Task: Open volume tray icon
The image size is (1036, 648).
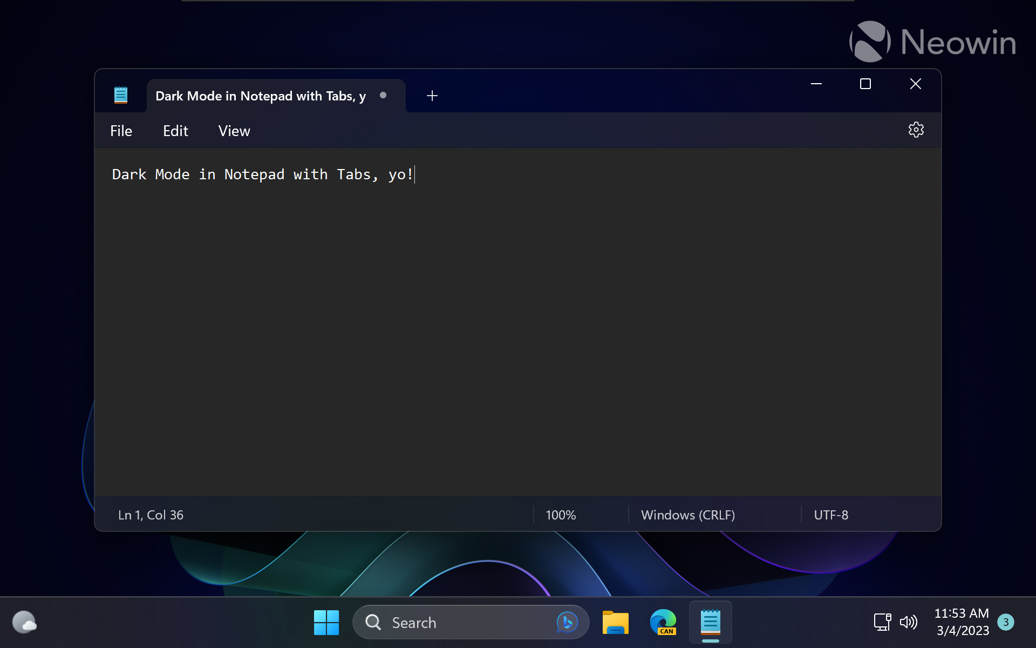Action: pos(909,622)
